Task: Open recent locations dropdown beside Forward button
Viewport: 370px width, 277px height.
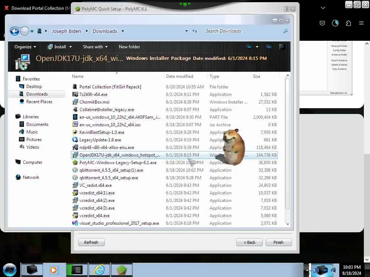Action: (x=32, y=31)
